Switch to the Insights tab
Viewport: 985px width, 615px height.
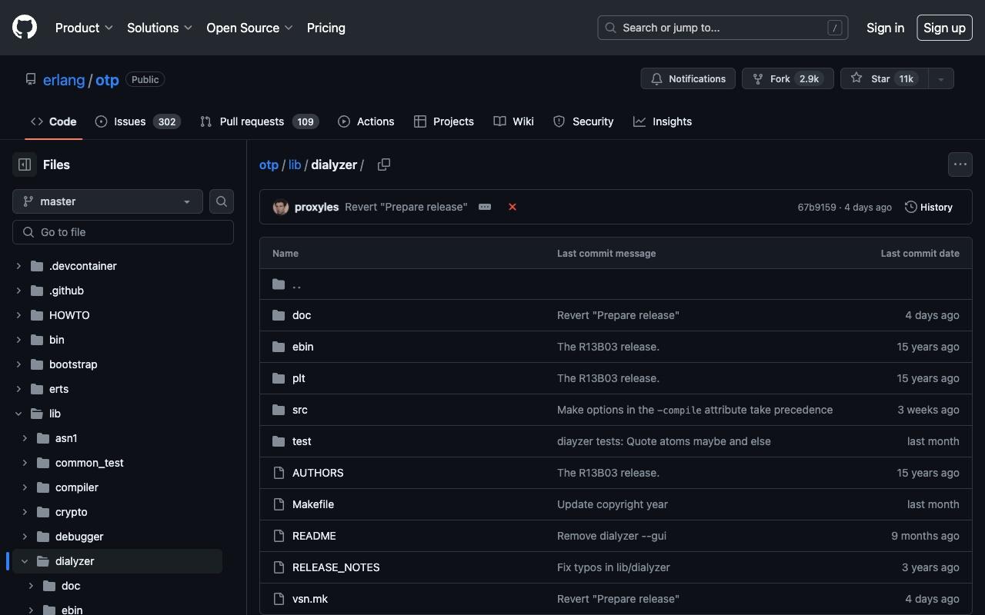pos(663,121)
